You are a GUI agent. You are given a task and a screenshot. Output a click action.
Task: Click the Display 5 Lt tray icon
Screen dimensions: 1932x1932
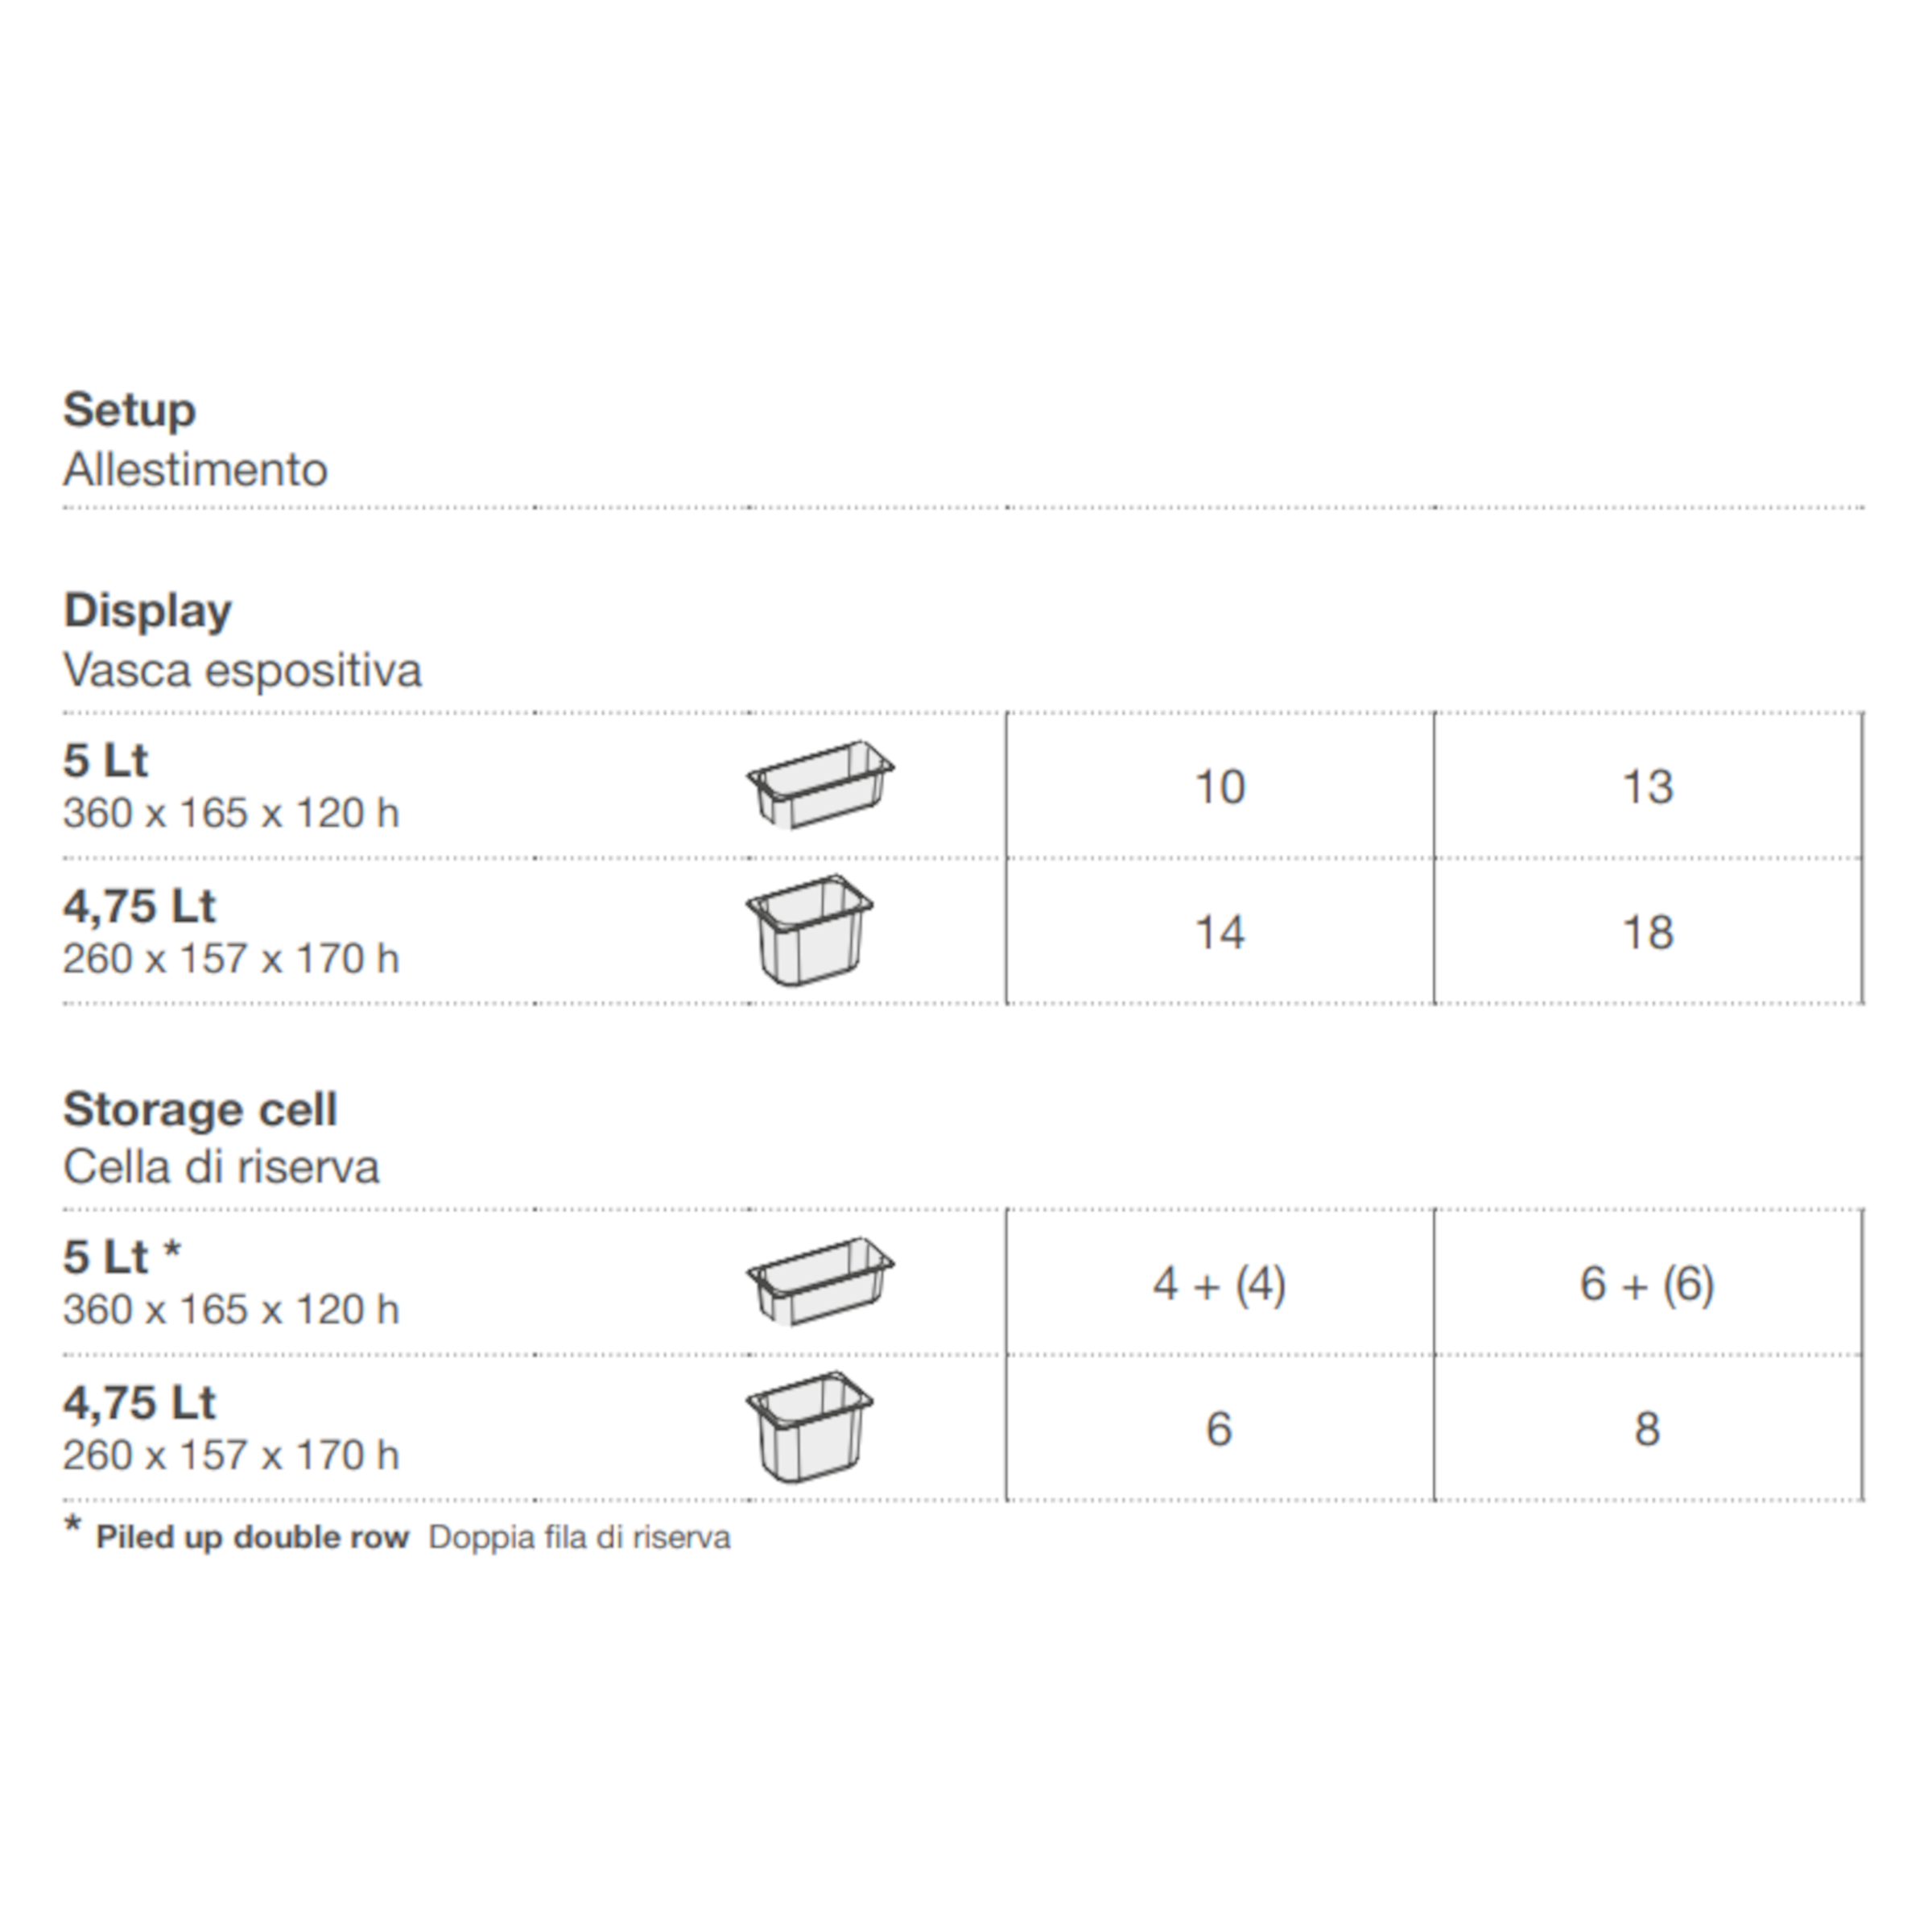(821, 785)
